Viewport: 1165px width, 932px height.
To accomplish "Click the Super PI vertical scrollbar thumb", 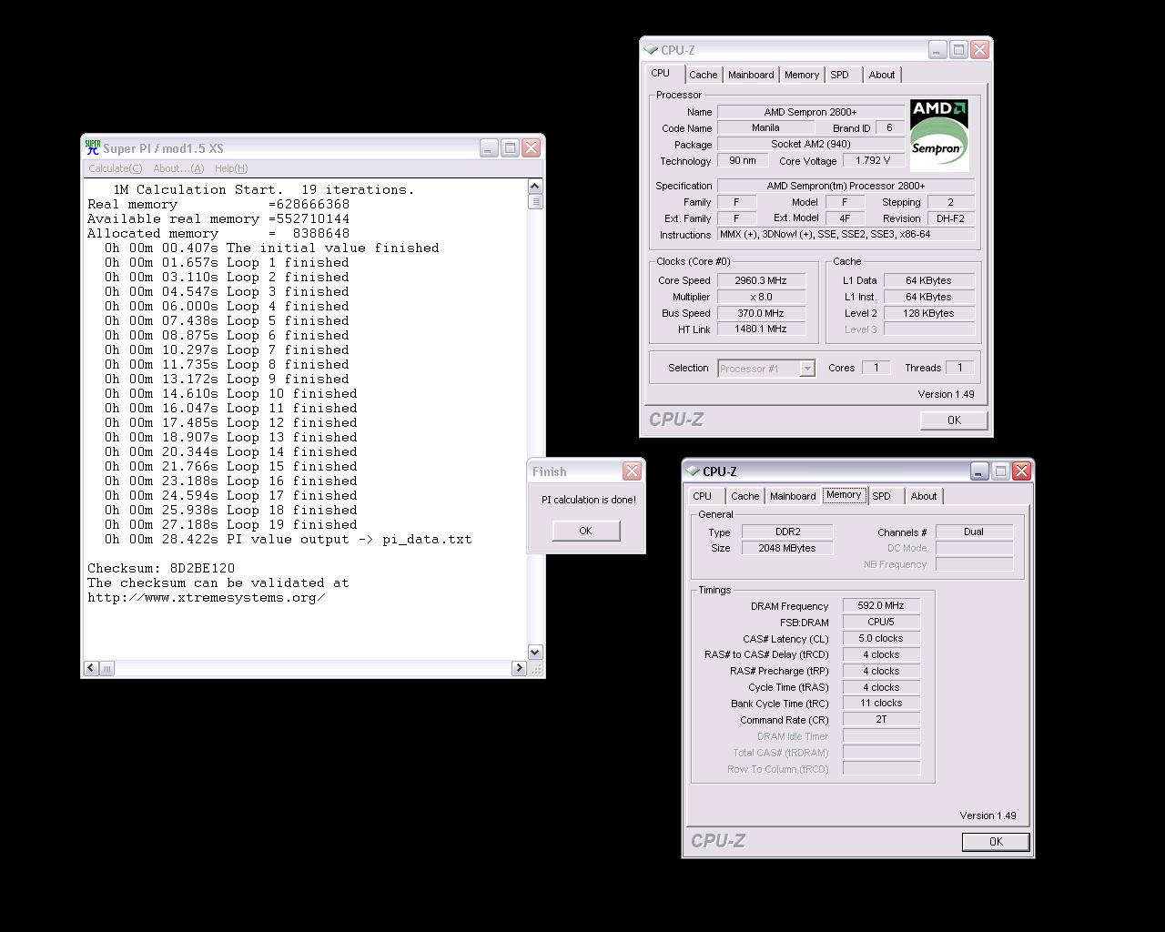I will pyautogui.click(x=535, y=201).
